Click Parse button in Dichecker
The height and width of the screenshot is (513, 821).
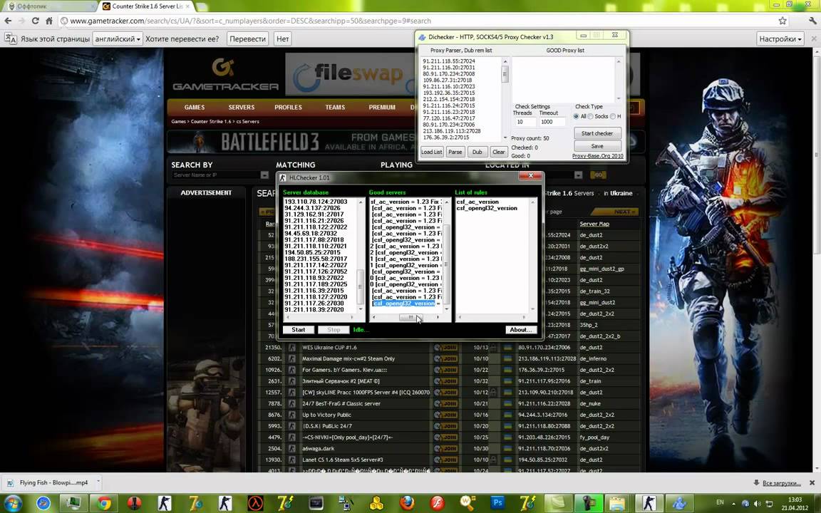[455, 152]
